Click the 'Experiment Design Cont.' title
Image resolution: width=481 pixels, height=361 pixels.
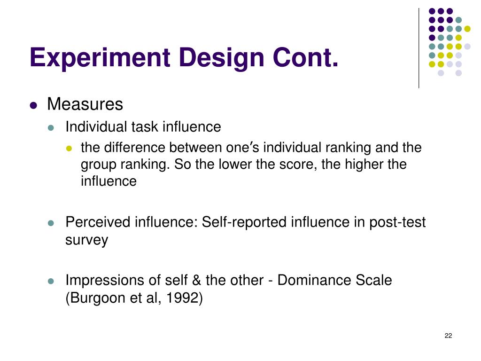[x=184, y=58]
